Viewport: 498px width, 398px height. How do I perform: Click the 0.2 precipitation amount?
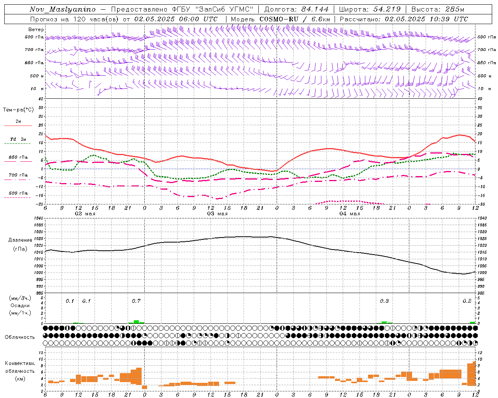[467, 301]
